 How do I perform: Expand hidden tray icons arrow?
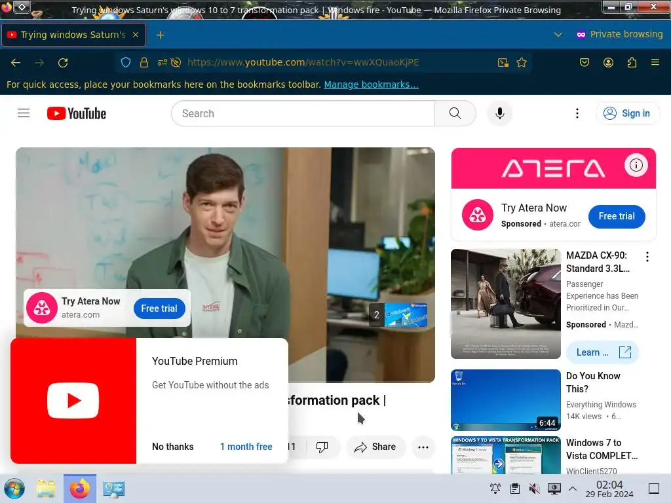click(x=573, y=489)
